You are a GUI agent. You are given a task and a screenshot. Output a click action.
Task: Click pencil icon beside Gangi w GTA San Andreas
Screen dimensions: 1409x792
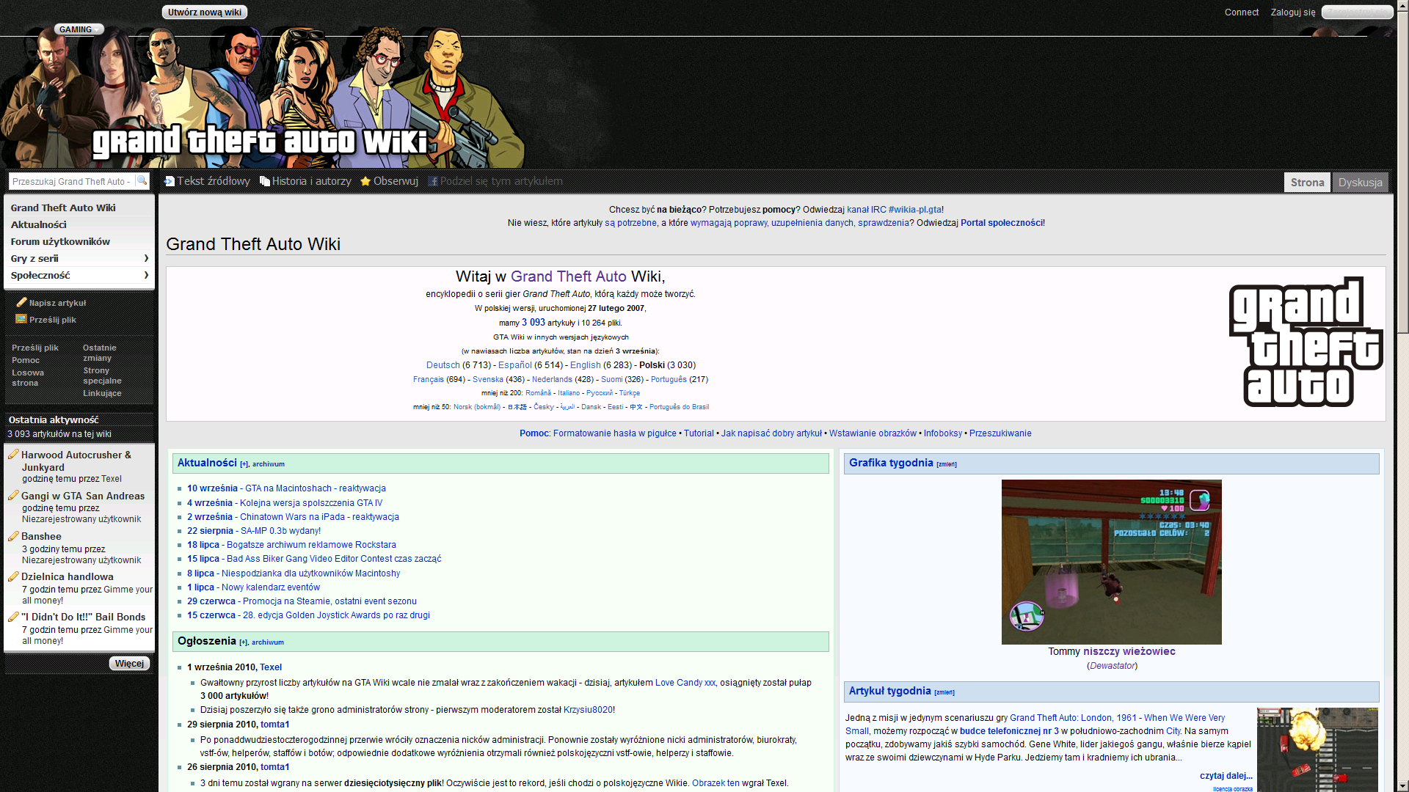pyautogui.click(x=13, y=496)
